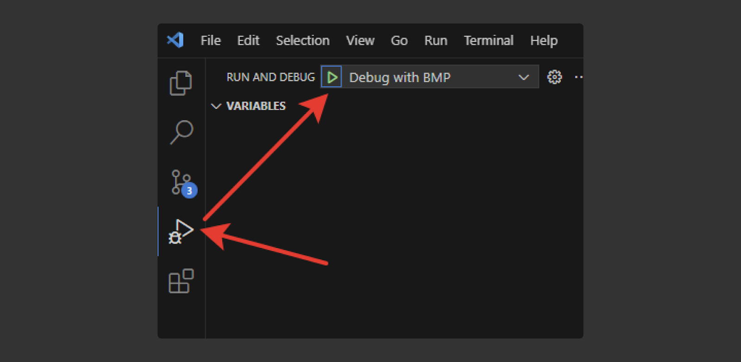Select the Run and Debug activity icon
The height and width of the screenshot is (362, 741).
tap(181, 231)
